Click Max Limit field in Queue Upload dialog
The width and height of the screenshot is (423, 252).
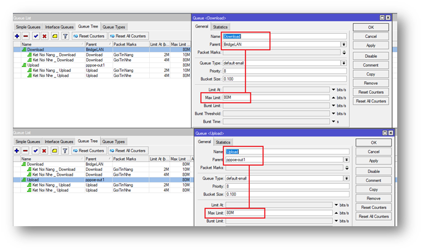(279, 213)
